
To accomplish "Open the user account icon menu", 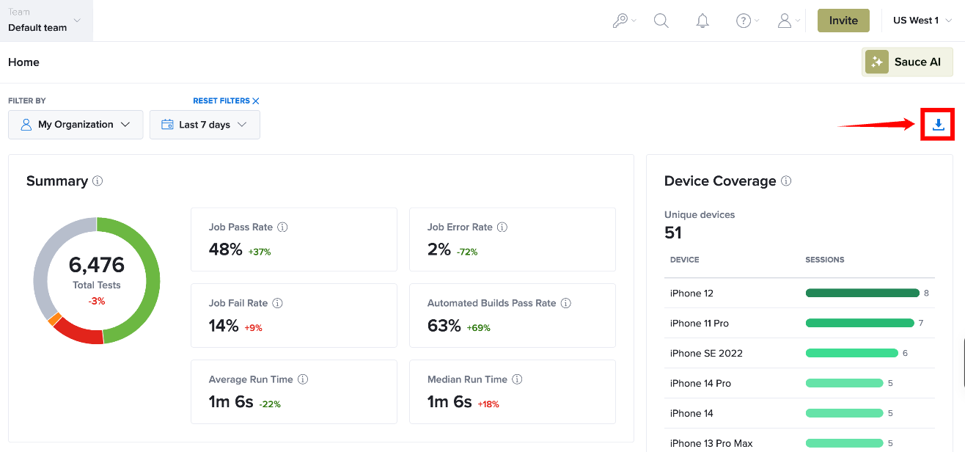I will click(788, 21).
